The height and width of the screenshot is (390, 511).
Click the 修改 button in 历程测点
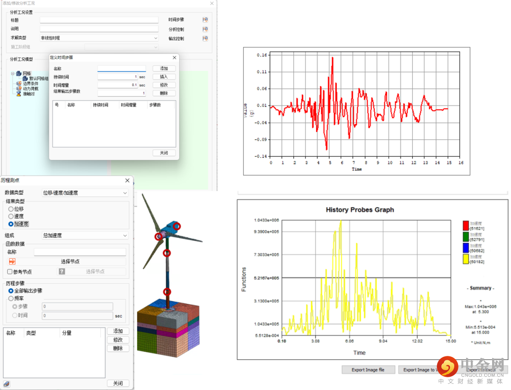(118, 340)
